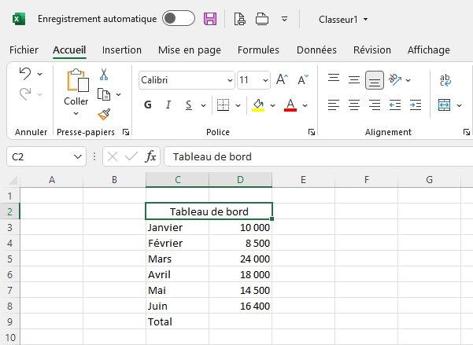Confirm entry with the formula bar checkmark

(131, 156)
